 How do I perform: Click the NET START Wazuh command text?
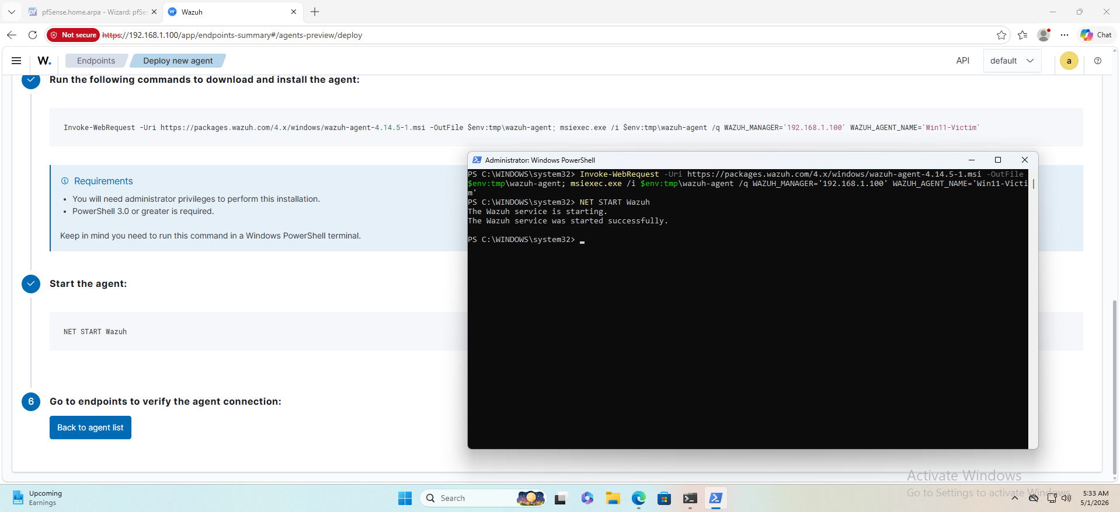tap(95, 332)
